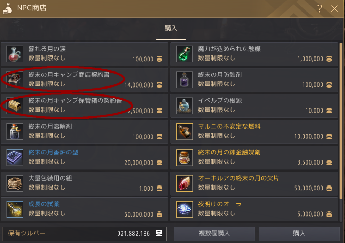Select the オーキルアの終末の月の欠片 red crystal icon
Viewport: 345px width, 243px height.
click(185, 183)
